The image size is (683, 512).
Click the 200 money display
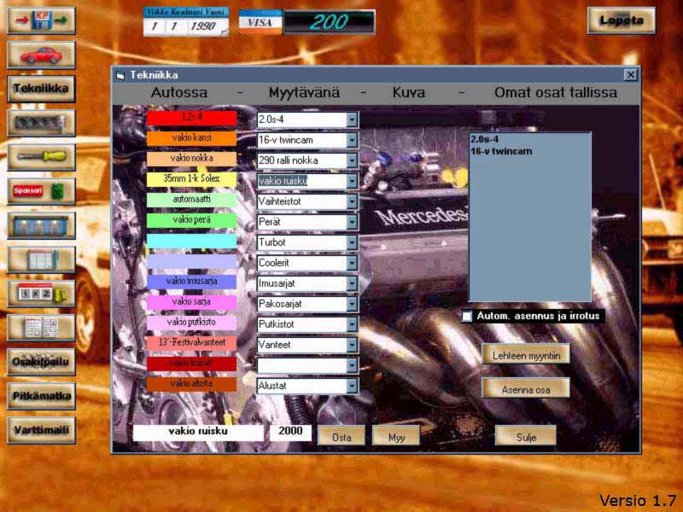(329, 22)
